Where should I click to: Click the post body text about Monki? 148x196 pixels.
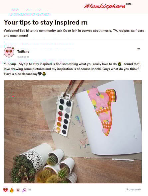[x=73, y=69]
